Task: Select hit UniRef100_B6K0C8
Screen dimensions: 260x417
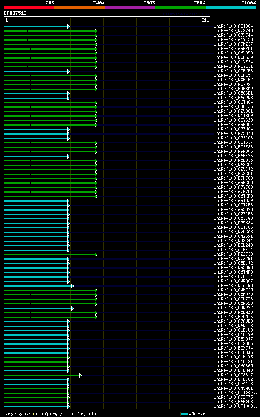Action: pyautogui.click(x=233, y=402)
